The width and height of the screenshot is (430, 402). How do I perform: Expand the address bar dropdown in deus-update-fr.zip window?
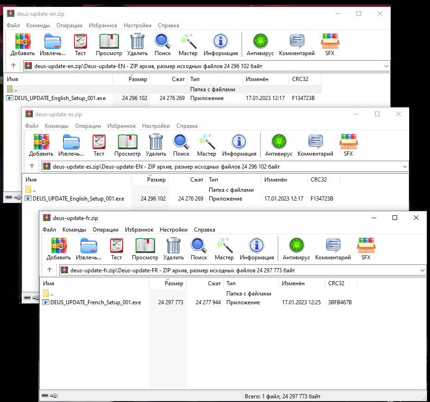pyautogui.click(x=422, y=270)
